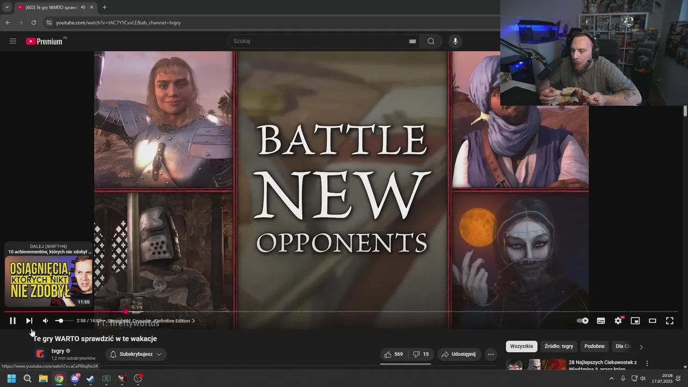This screenshot has width=688, height=387.
Task: Start voice search with microphone icon
Action: (455, 41)
